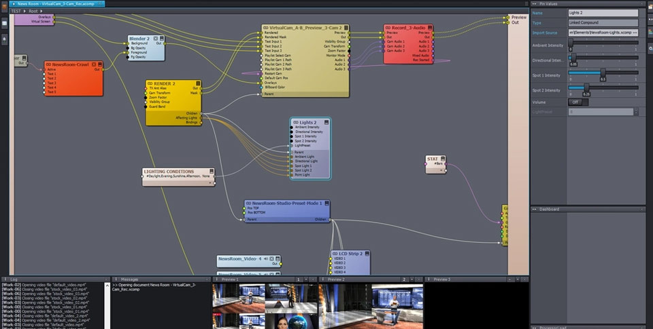Screen dimensions: 653x329
Task: Click the LightPreset stepper arrows
Action: tap(636, 112)
